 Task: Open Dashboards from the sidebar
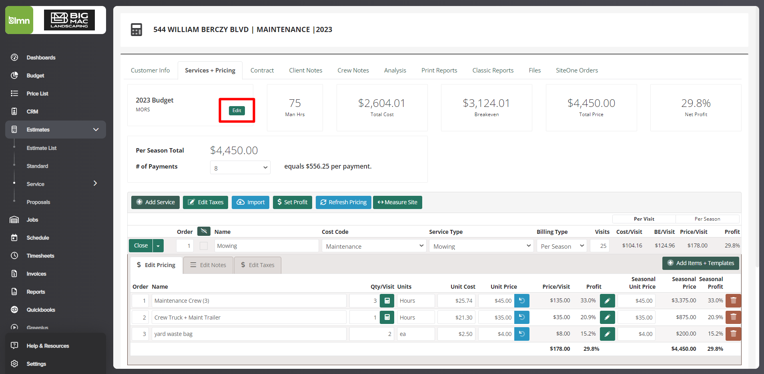pos(41,58)
